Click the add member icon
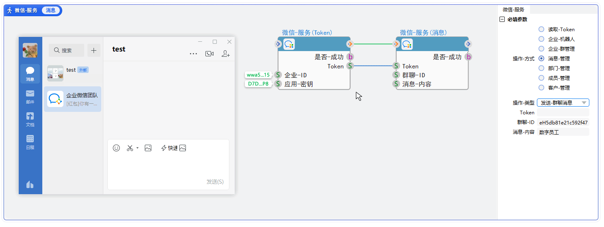The height and width of the screenshot is (227, 604). coord(225,54)
